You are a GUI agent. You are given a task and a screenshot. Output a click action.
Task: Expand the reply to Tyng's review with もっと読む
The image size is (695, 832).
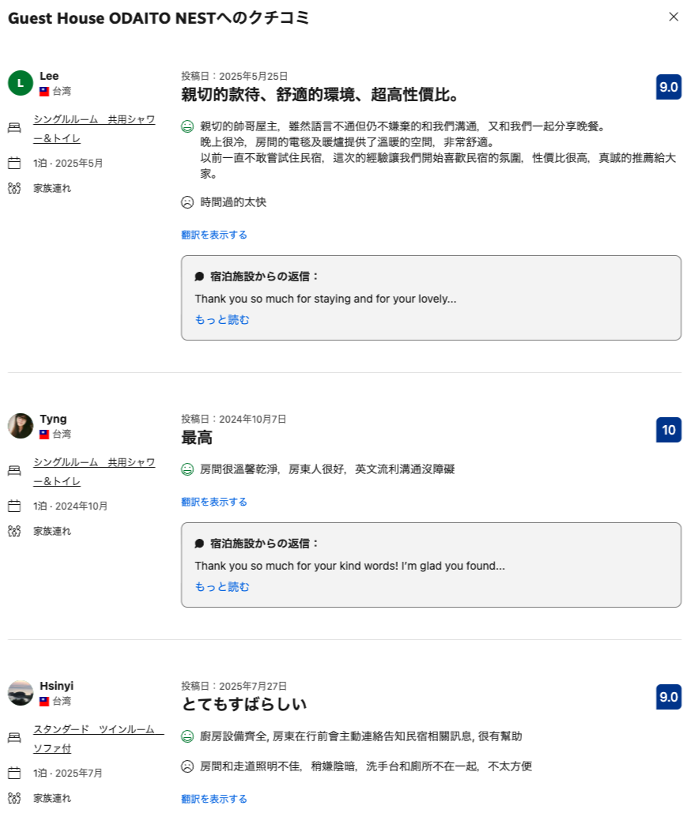pyautogui.click(x=222, y=587)
